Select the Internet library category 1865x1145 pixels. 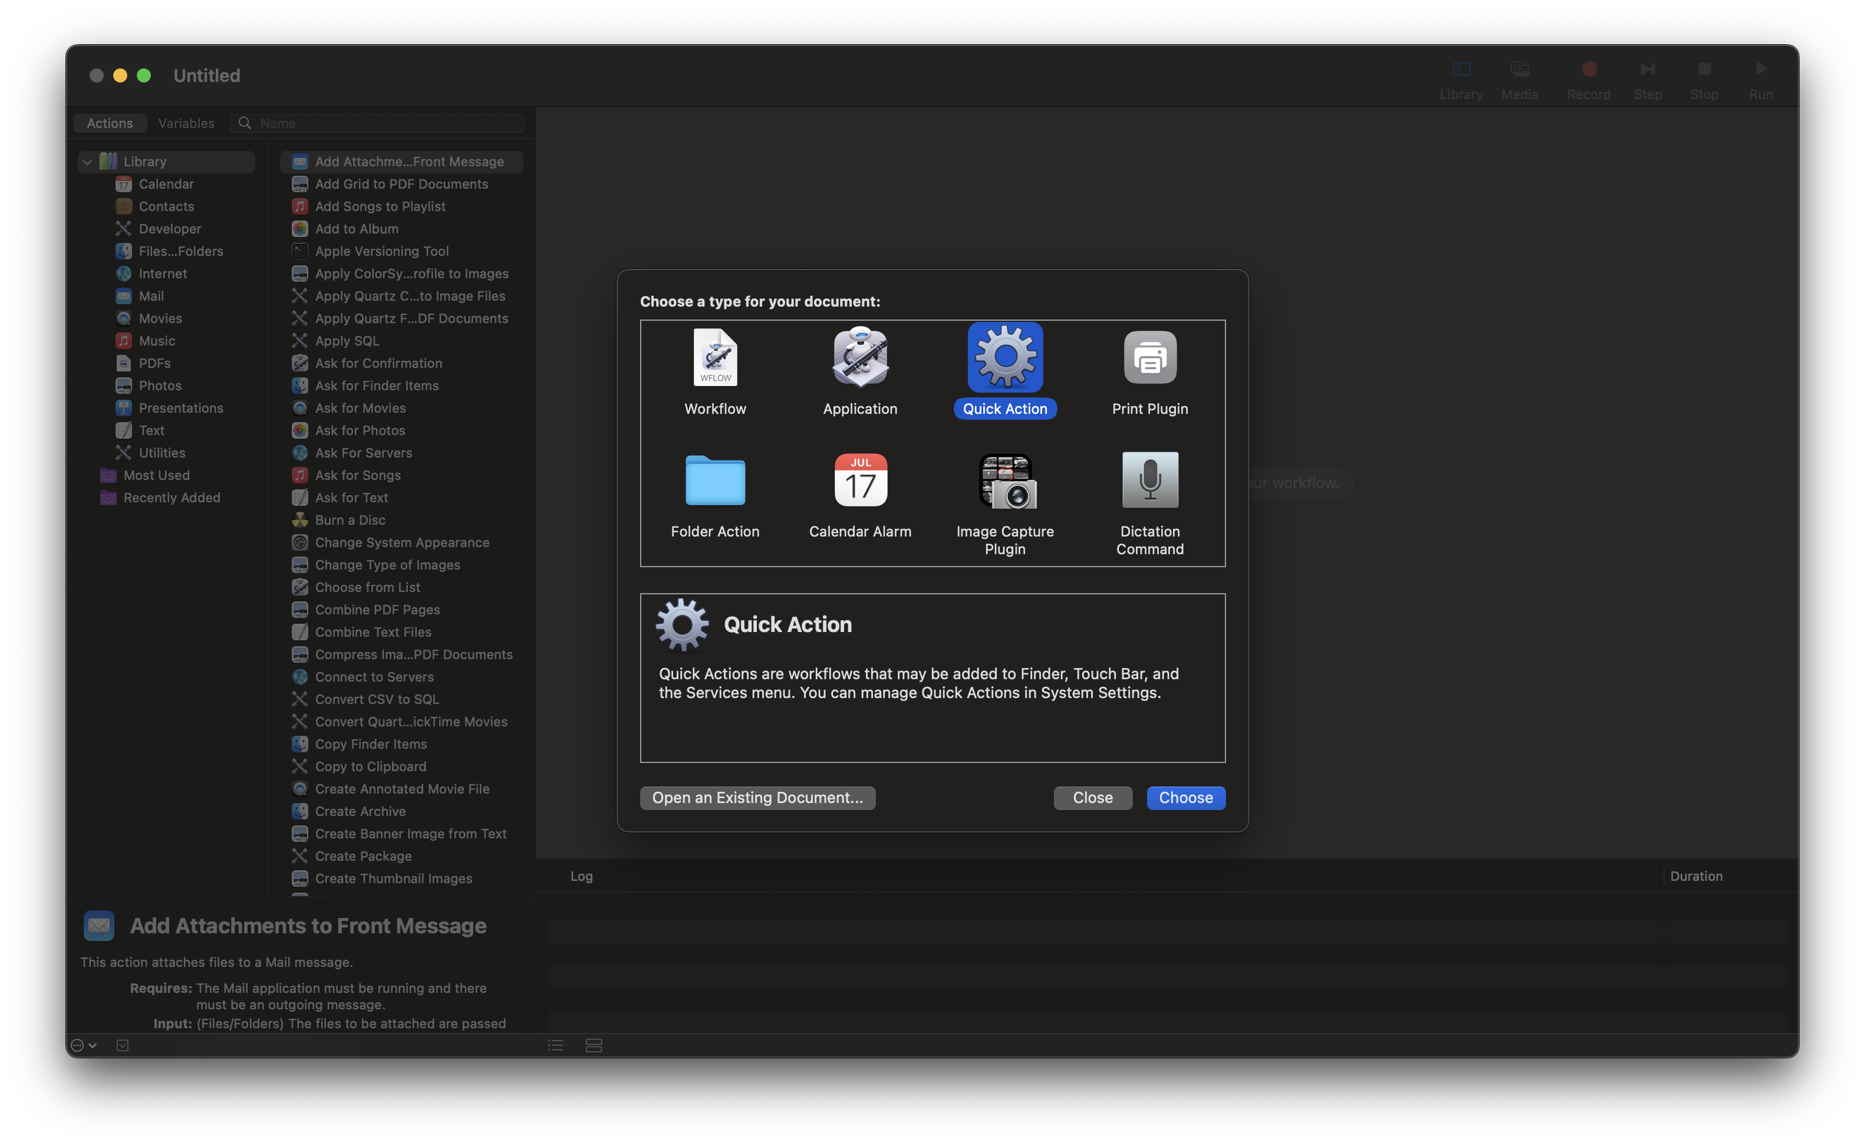coord(162,274)
